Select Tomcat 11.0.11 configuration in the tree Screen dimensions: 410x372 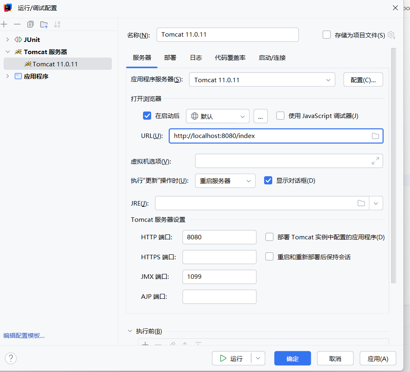58,64
